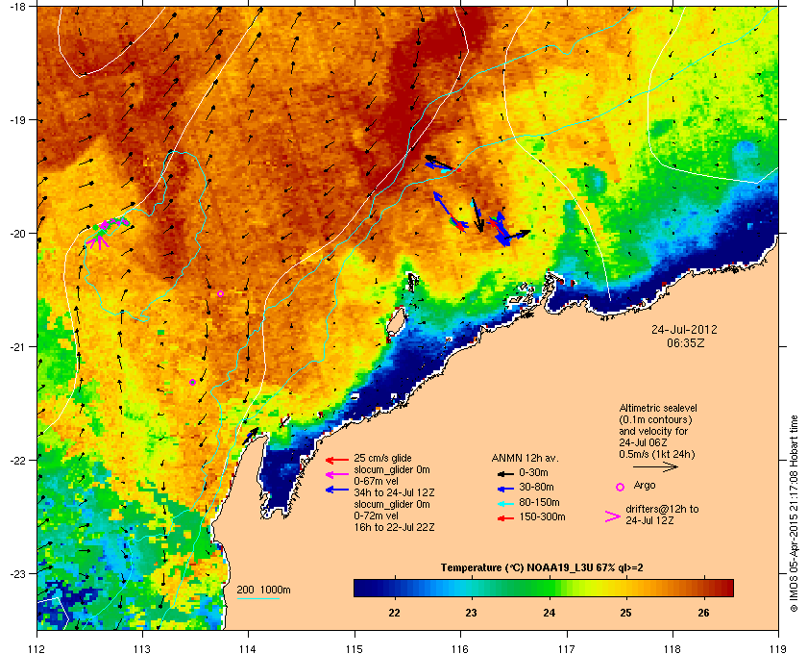Viewport: 807px width, 654px height.
Task: Click the Temperature NOAA19_L3U colorbar title
Action: pyautogui.click(x=542, y=568)
